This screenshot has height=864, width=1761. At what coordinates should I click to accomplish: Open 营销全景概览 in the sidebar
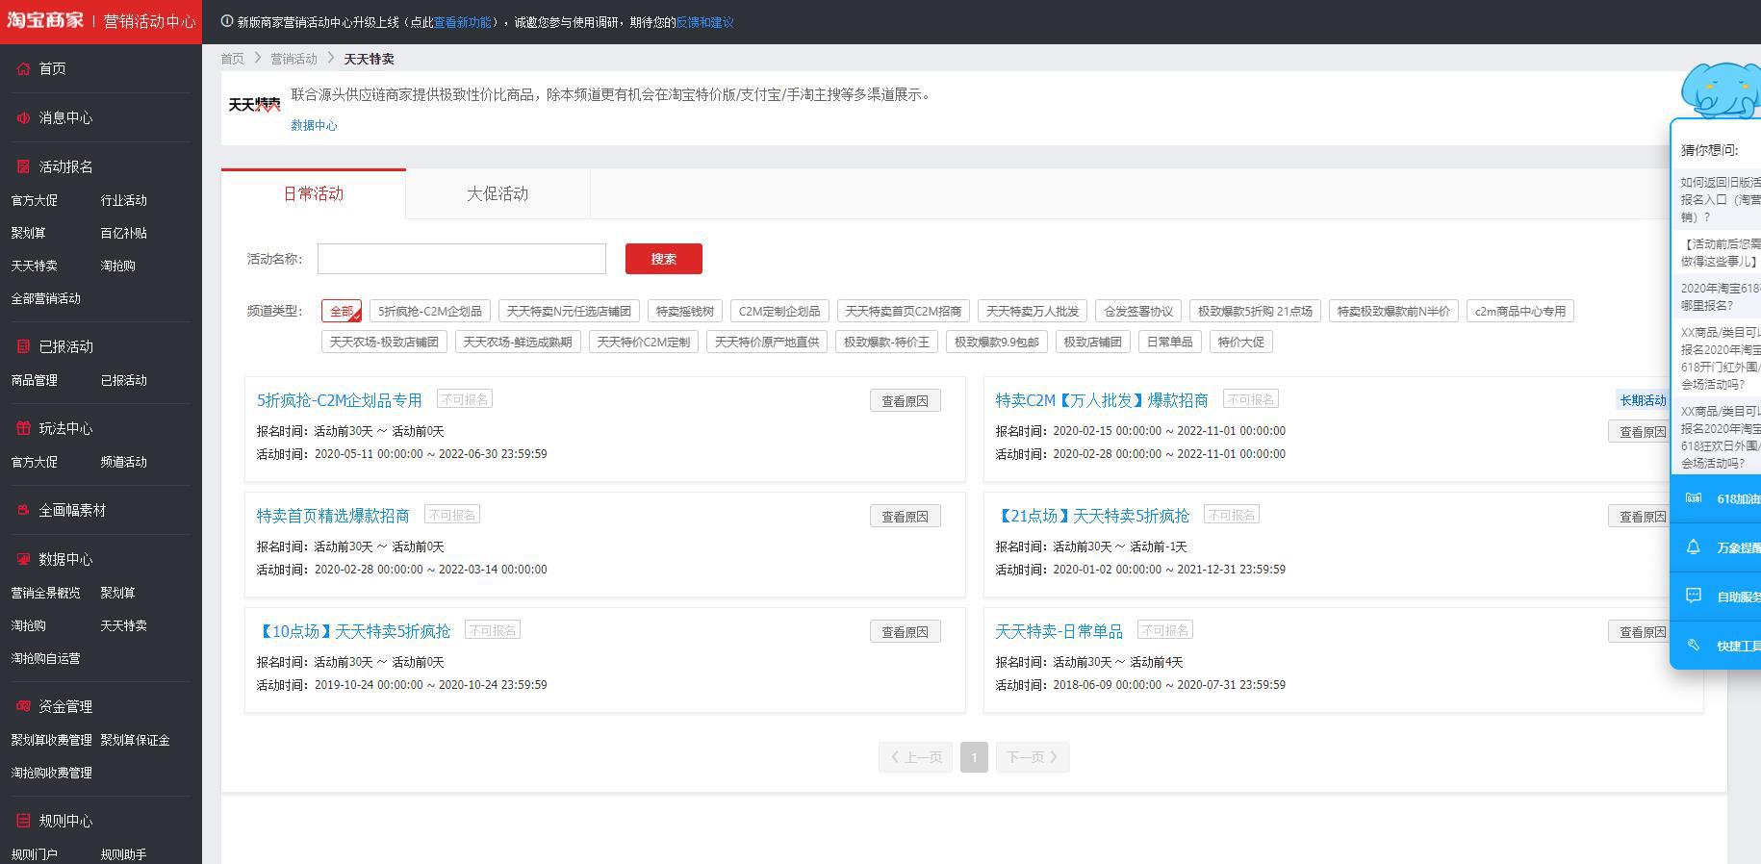tap(46, 593)
